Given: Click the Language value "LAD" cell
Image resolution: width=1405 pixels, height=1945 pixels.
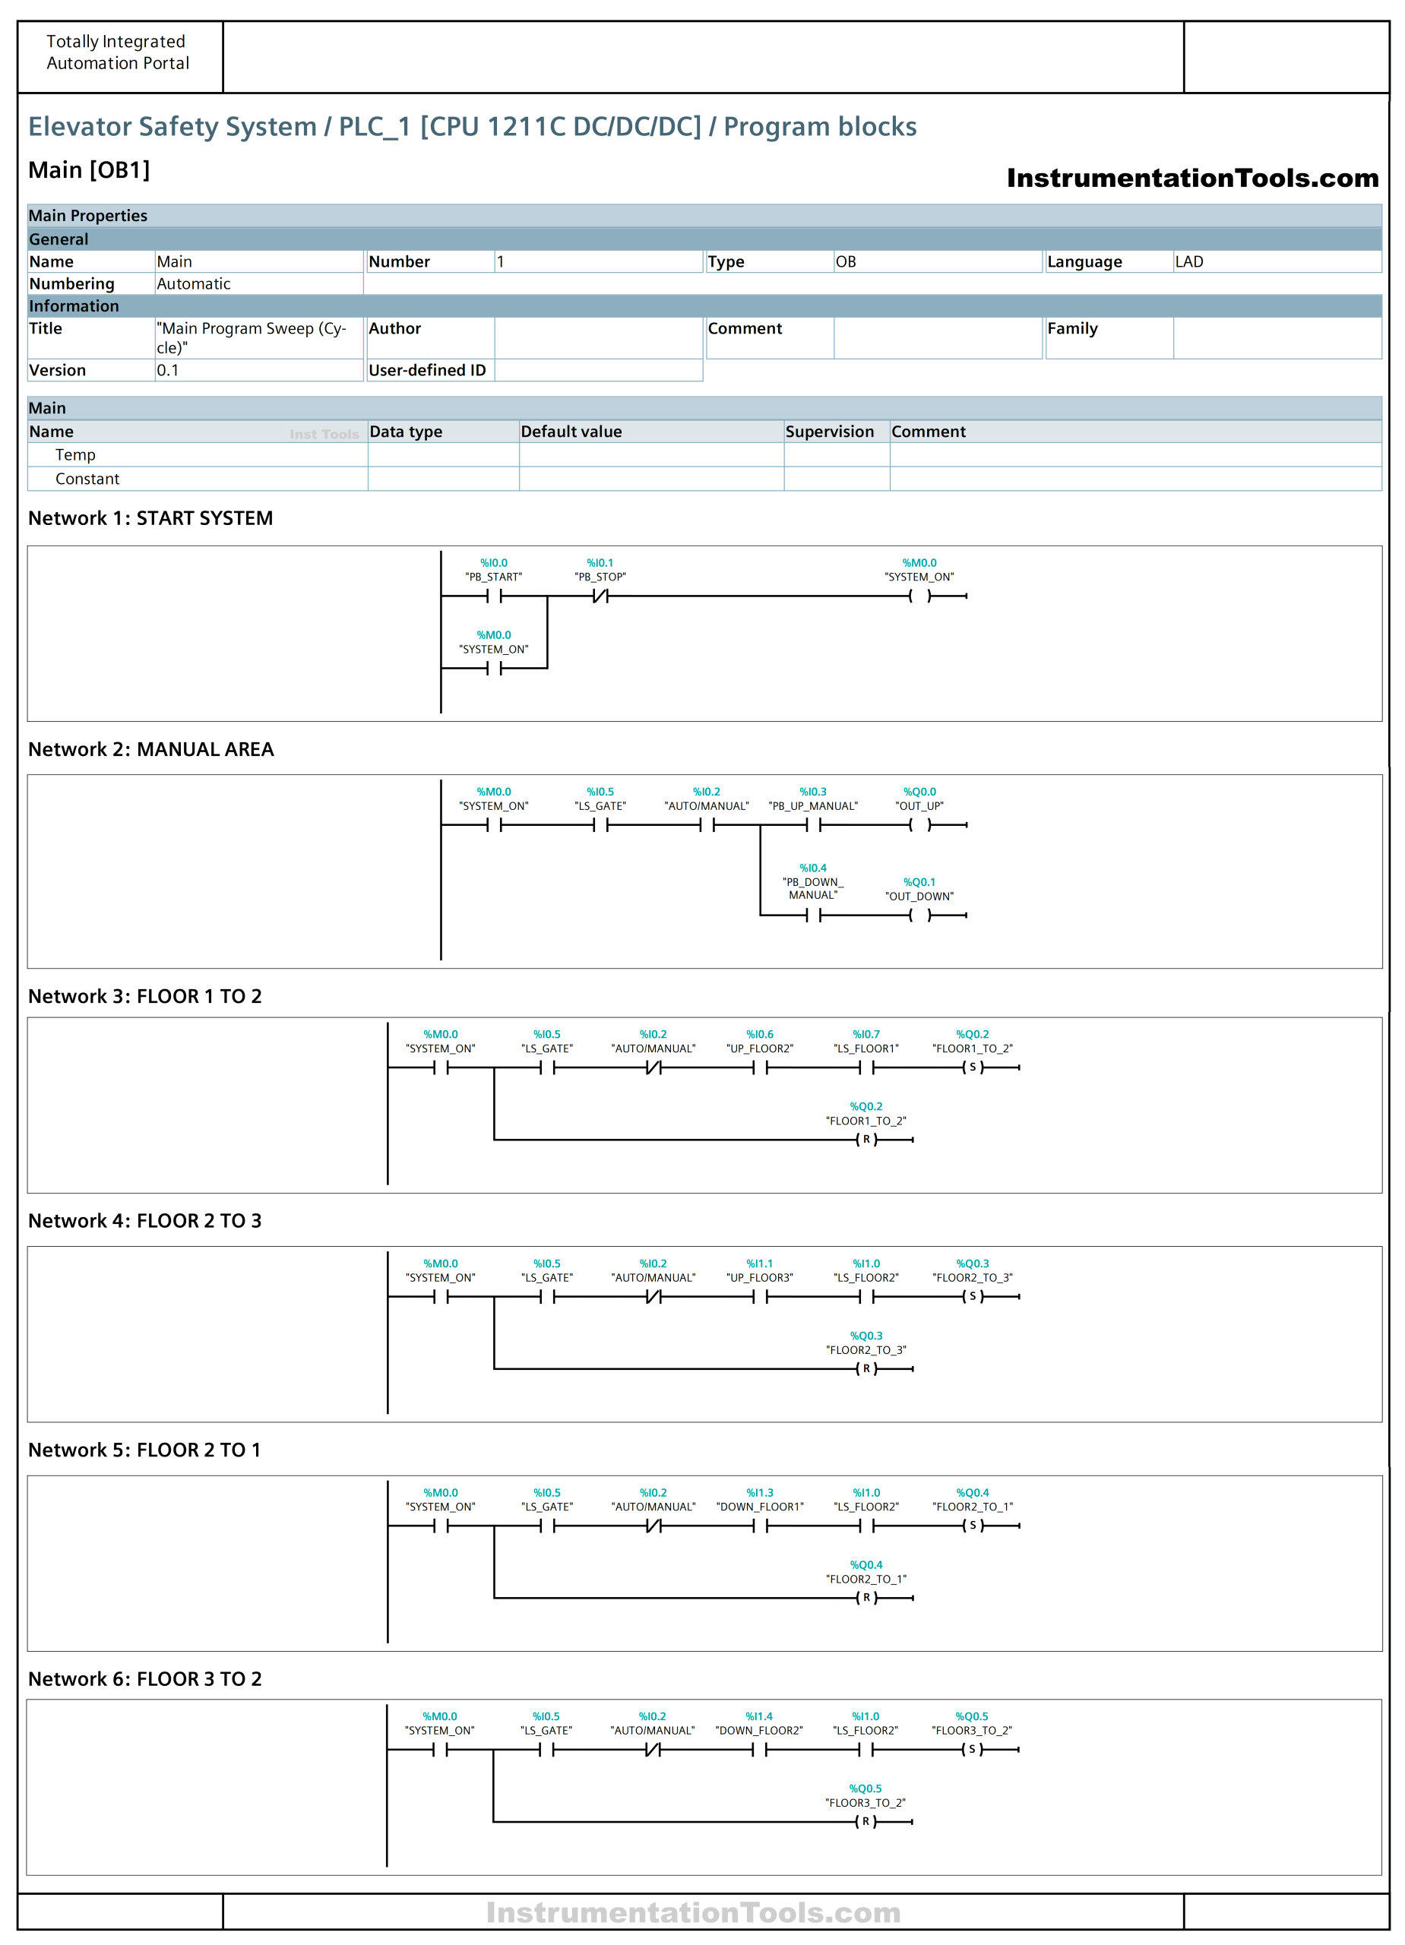Looking at the screenshot, I should [1277, 261].
